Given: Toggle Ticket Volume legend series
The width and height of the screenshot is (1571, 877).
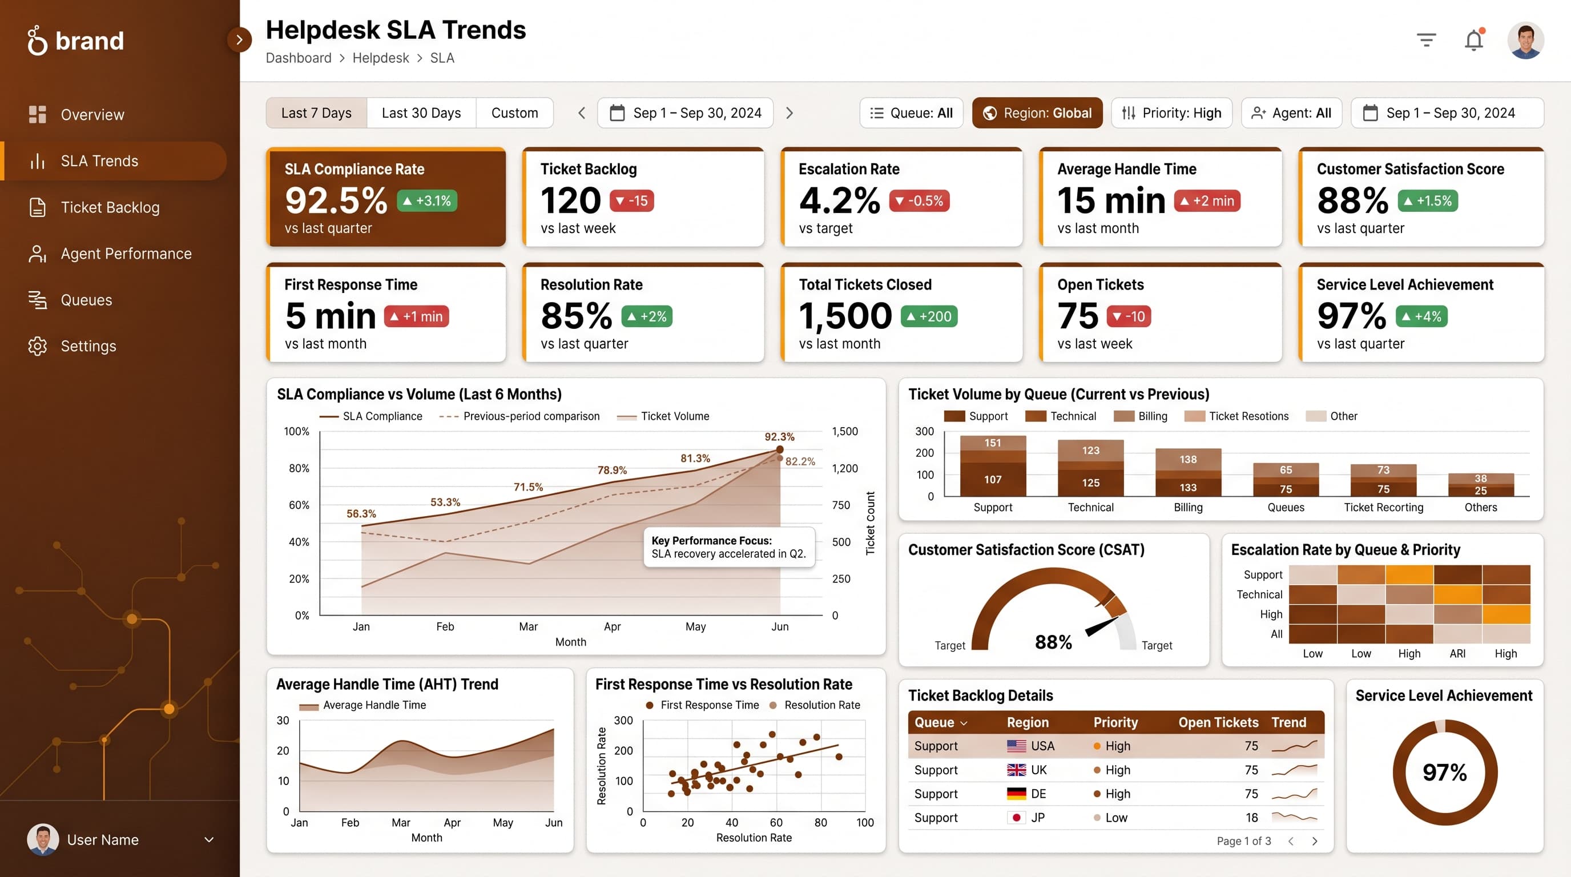Looking at the screenshot, I should coord(663,416).
